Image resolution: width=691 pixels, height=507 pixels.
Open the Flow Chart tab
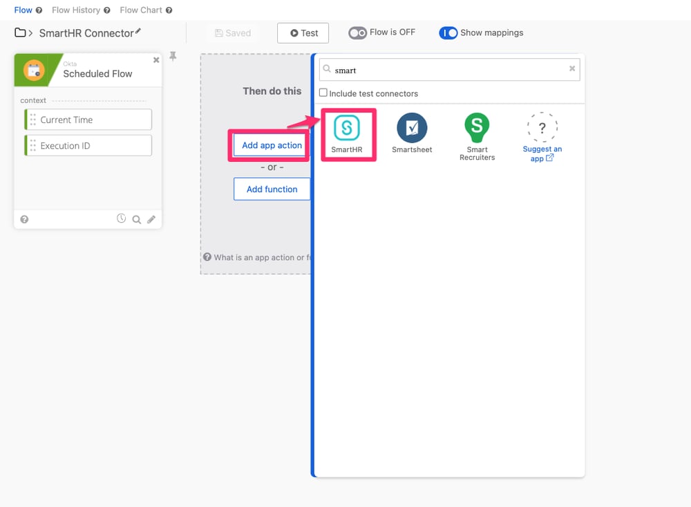(x=141, y=10)
